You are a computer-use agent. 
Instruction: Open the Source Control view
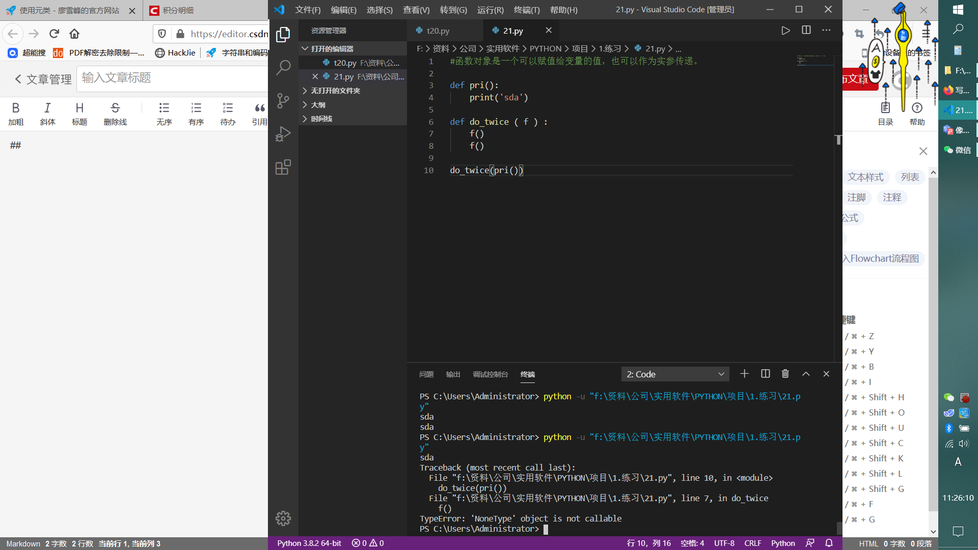pos(283,100)
